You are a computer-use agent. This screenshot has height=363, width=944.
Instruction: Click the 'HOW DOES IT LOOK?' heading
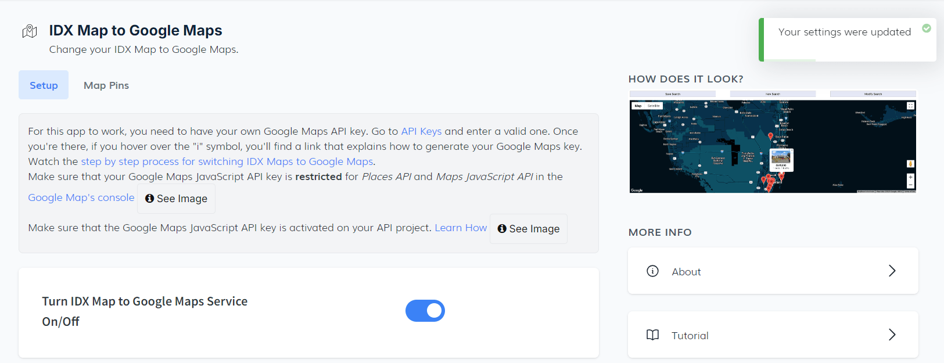tap(686, 79)
